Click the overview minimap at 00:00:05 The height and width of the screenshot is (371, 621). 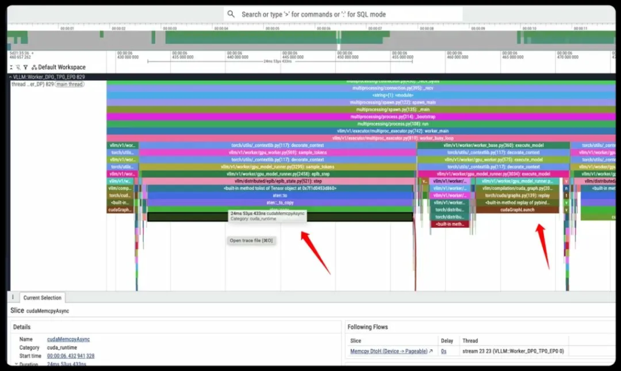272,38
